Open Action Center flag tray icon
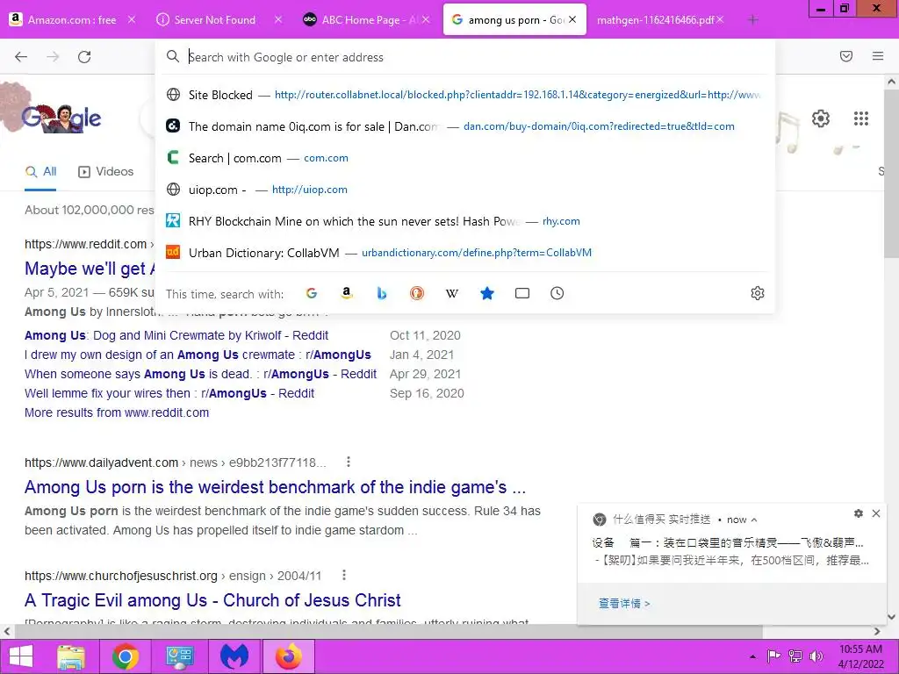 pos(773,656)
